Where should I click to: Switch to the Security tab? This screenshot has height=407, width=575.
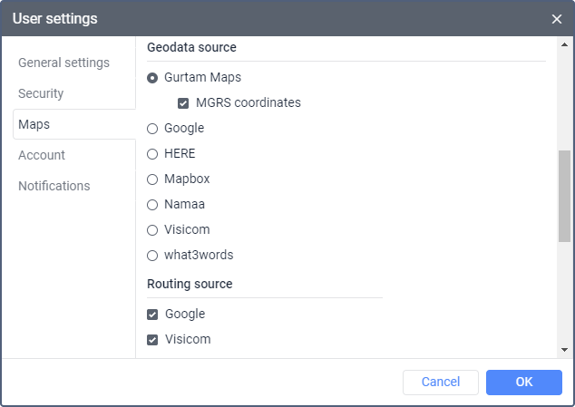tap(41, 93)
